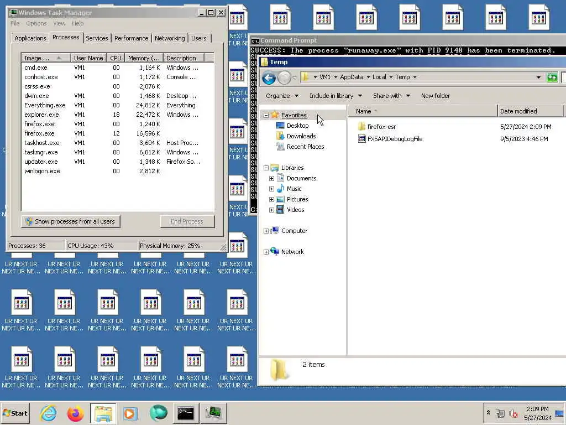Open the Organize dropdown menu

pos(282,96)
